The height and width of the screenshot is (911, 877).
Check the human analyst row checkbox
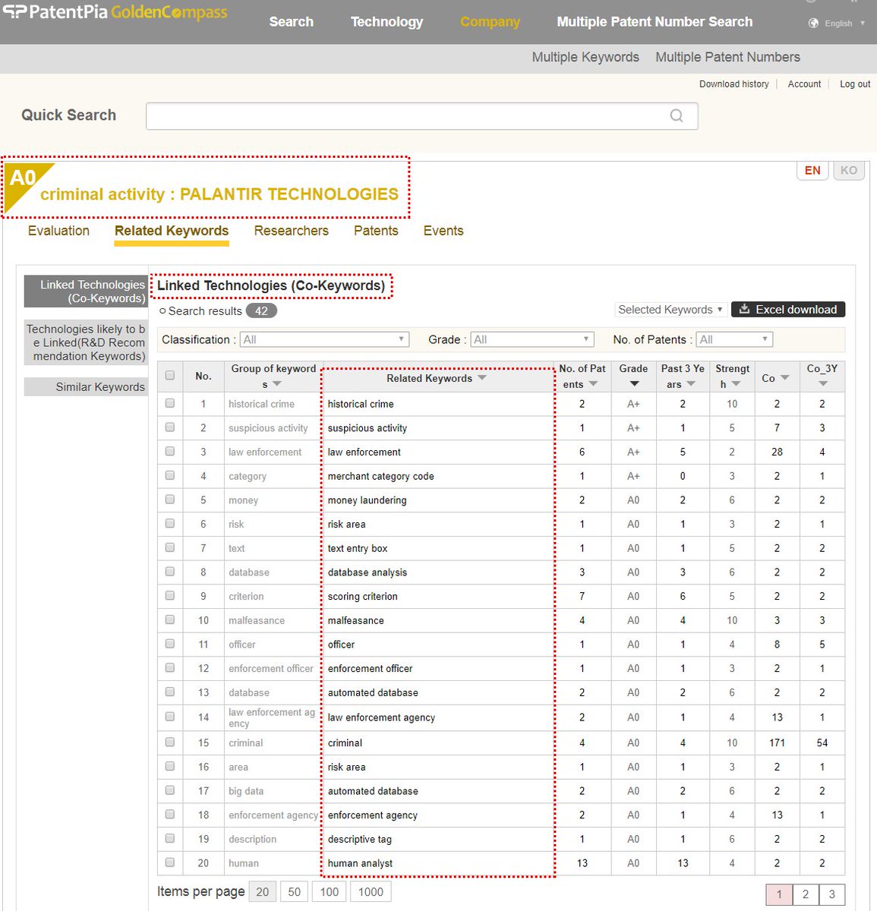pos(170,862)
